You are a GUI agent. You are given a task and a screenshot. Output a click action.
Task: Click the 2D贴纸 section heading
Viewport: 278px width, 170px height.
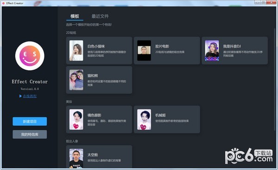click(x=71, y=33)
